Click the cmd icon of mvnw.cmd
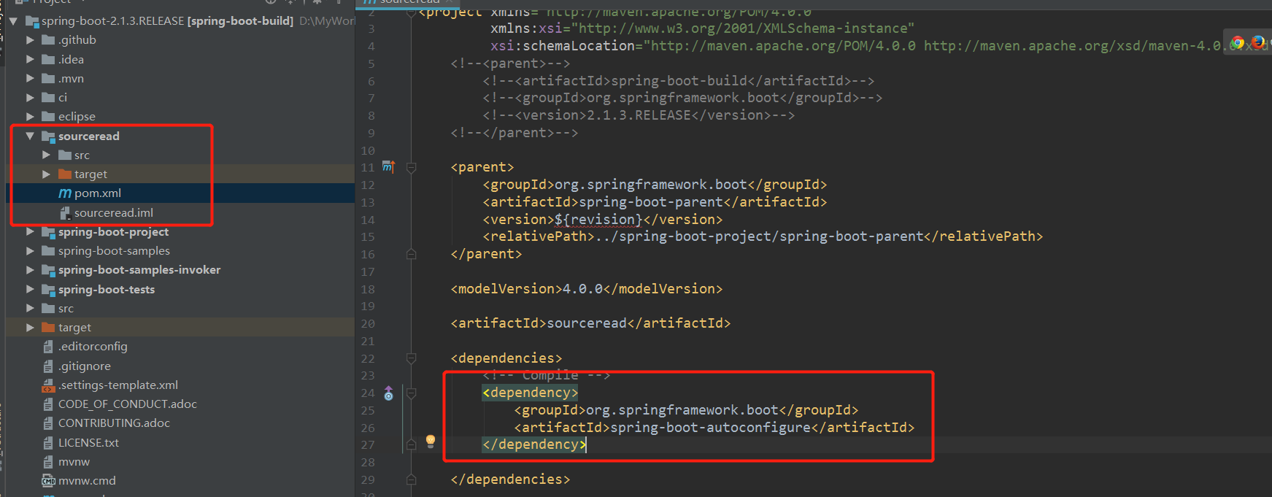 (48, 481)
